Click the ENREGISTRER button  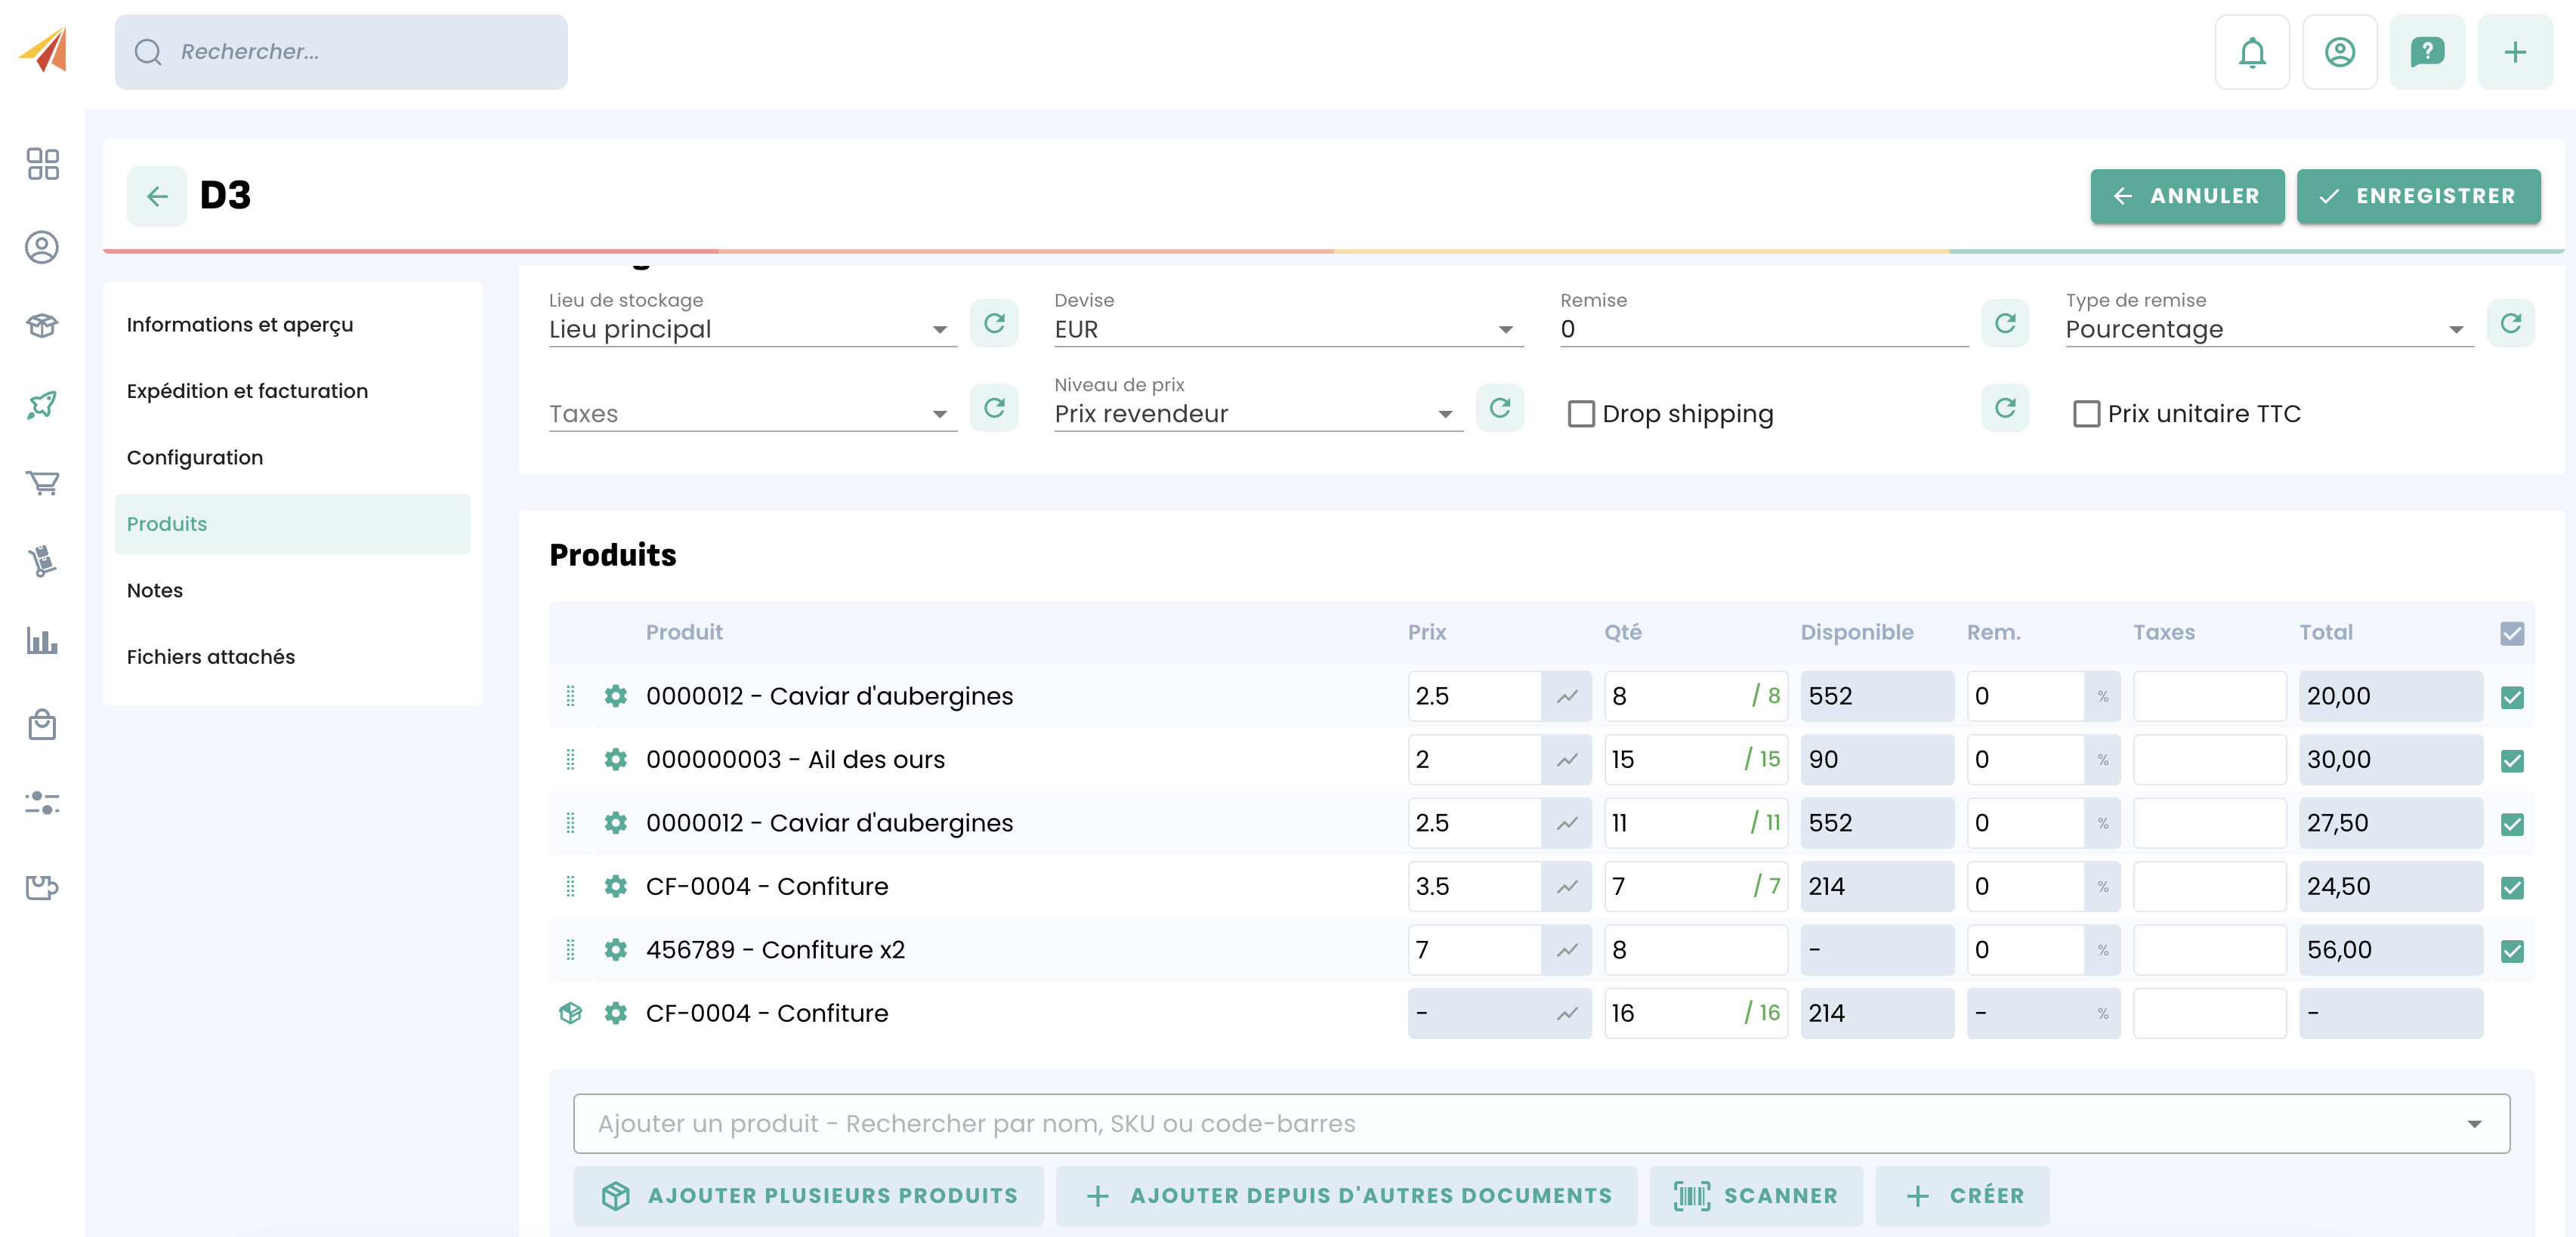pyautogui.click(x=2417, y=196)
